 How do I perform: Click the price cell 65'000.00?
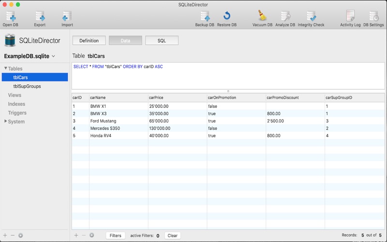click(x=178, y=121)
